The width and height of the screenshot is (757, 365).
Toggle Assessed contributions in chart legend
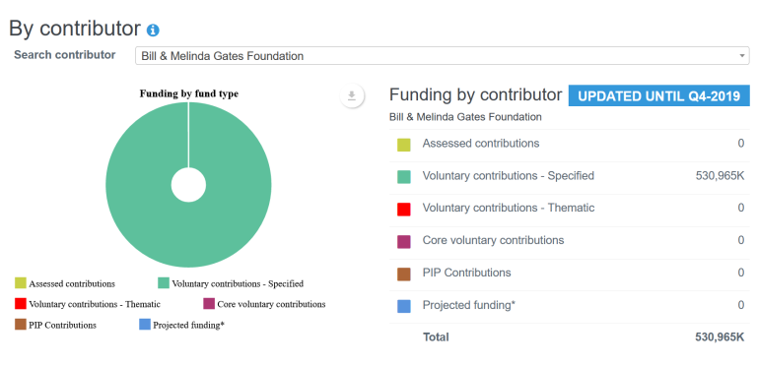pos(65,283)
